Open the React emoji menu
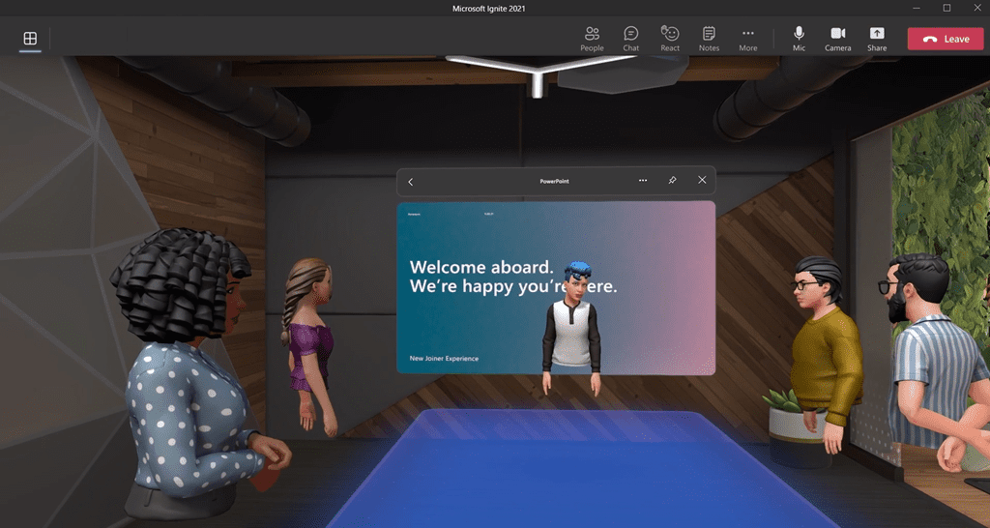This screenshot has width=990, height=528. pos(670,39)
